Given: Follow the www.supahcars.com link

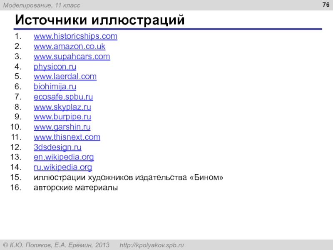Looking at the screenshot, I should (72, 57).
